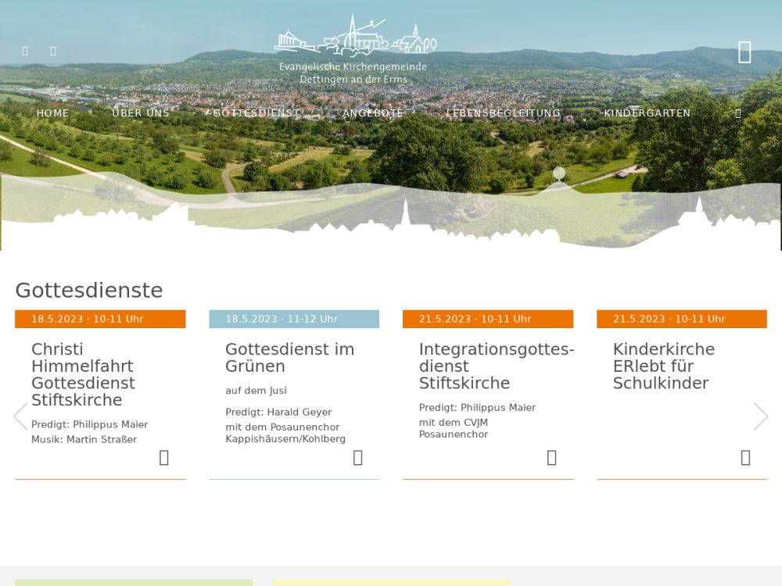Go to previous Gottesdienste slide arrow
The height and width of the screenshot is (586, 782).
(20, 416)
